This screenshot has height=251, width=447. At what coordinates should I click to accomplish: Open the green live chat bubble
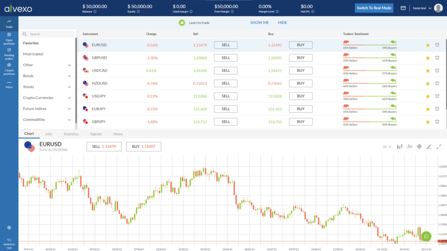pos(426,236)
